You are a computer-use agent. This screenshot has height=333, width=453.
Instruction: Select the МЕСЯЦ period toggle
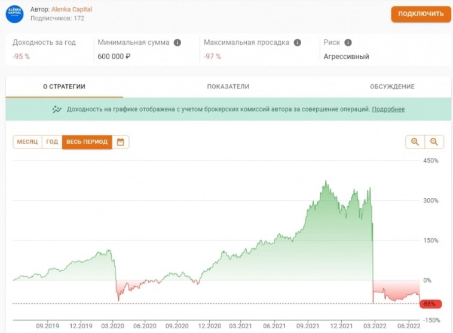coord(27,142)
